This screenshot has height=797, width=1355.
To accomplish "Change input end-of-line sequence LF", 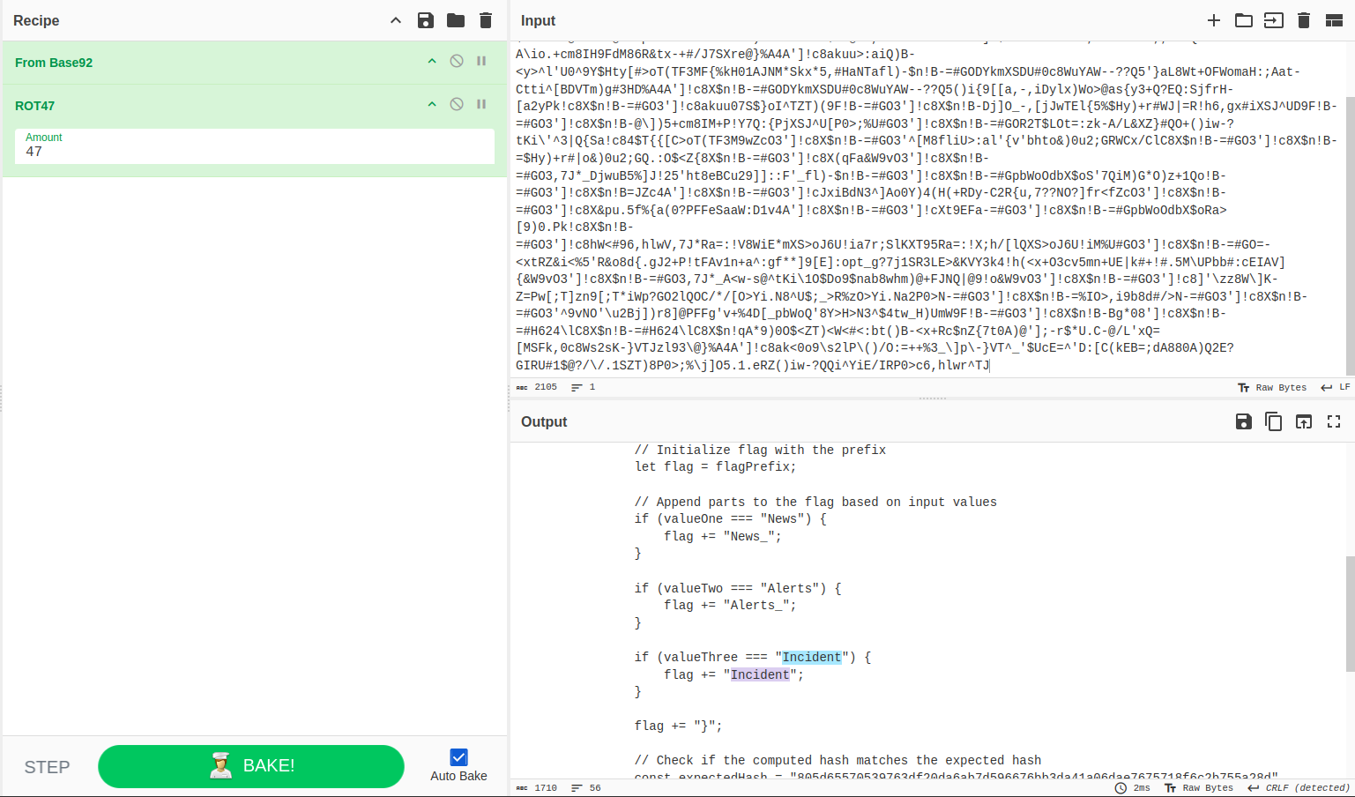I will pos(1335,387).
